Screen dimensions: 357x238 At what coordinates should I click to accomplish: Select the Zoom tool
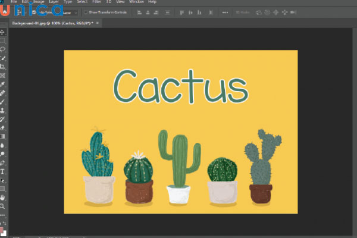(x=3, y=206)
